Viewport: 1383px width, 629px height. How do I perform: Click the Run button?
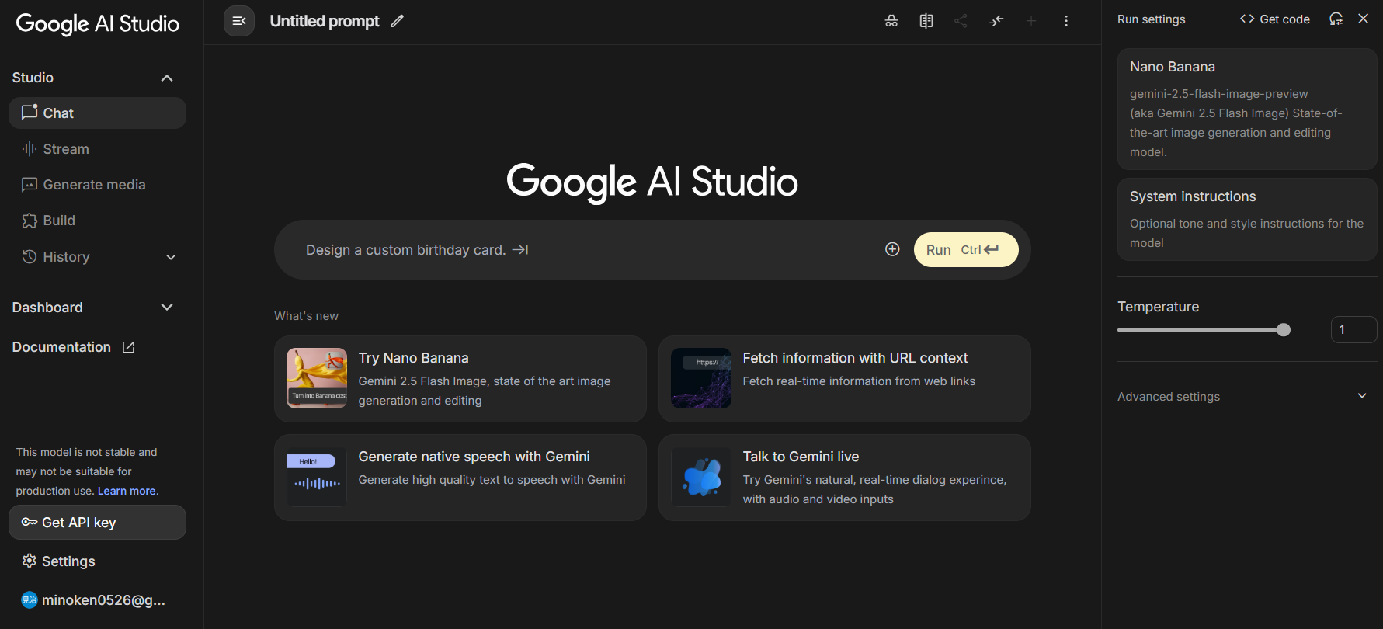[966, 249]
